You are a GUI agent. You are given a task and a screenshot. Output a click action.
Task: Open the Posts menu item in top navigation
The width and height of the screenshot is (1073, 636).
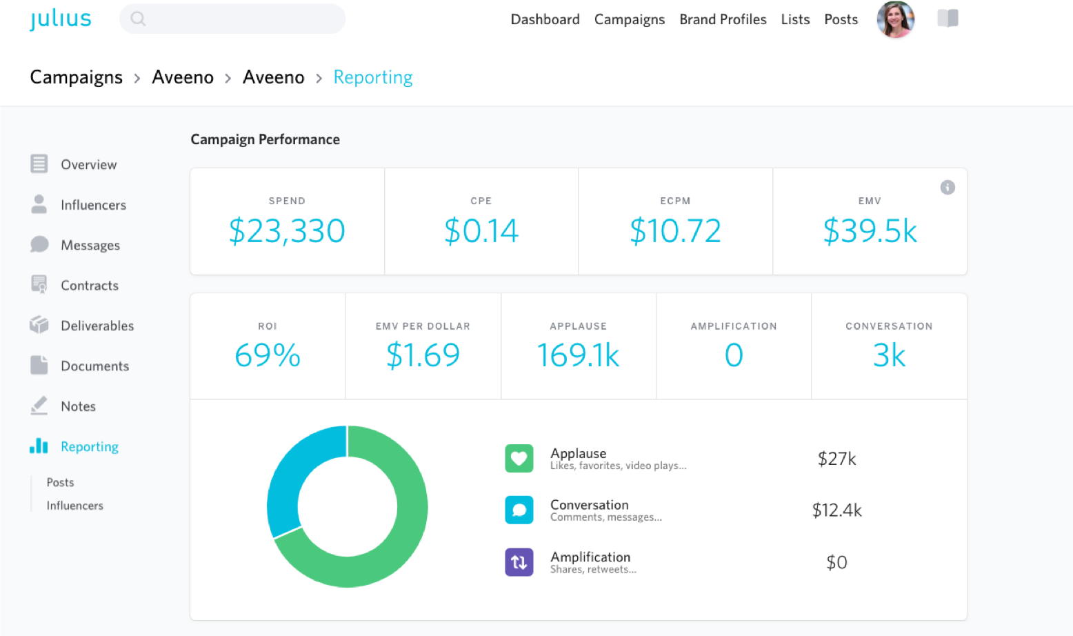coord(841,19)
